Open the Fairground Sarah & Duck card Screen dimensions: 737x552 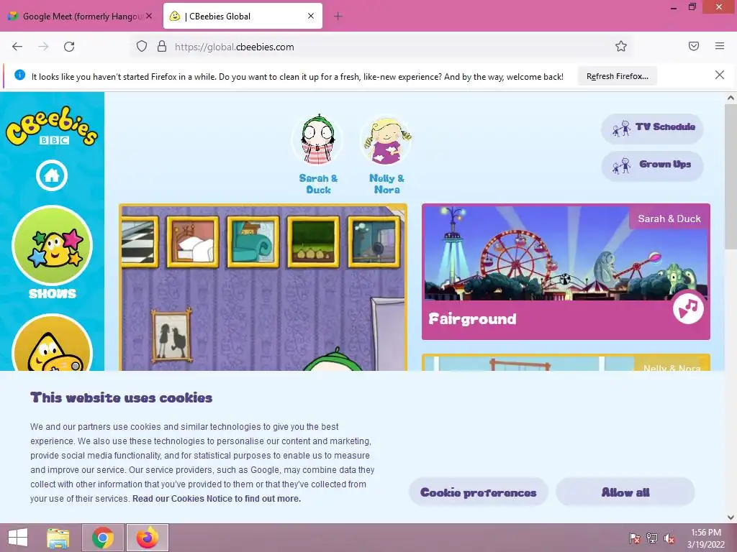tap(566, 271)
